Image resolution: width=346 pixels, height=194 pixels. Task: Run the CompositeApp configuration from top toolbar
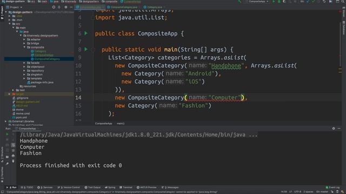(x=274, y=2)
